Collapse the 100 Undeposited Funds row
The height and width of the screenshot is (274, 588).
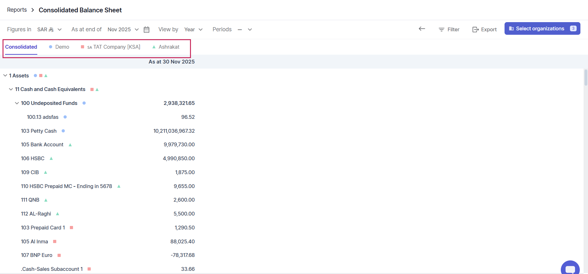coord(17,103)
